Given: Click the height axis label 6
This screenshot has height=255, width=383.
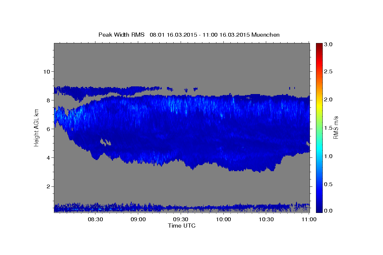Looking at the screenshot, I should coord(49,129).
